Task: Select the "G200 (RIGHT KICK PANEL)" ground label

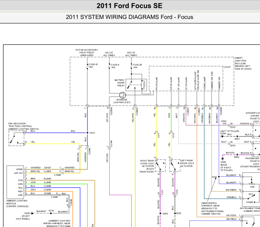Action: pyautogui.click(x=23, y=216)
